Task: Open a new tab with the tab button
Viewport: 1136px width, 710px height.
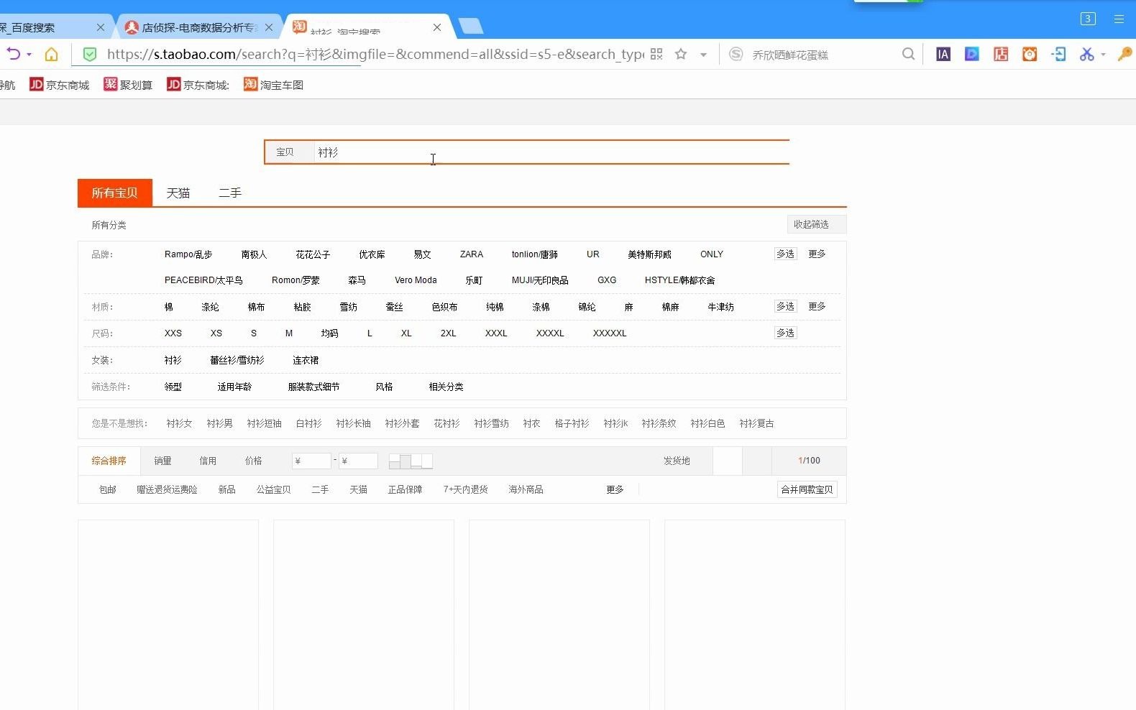Action: 471,27
